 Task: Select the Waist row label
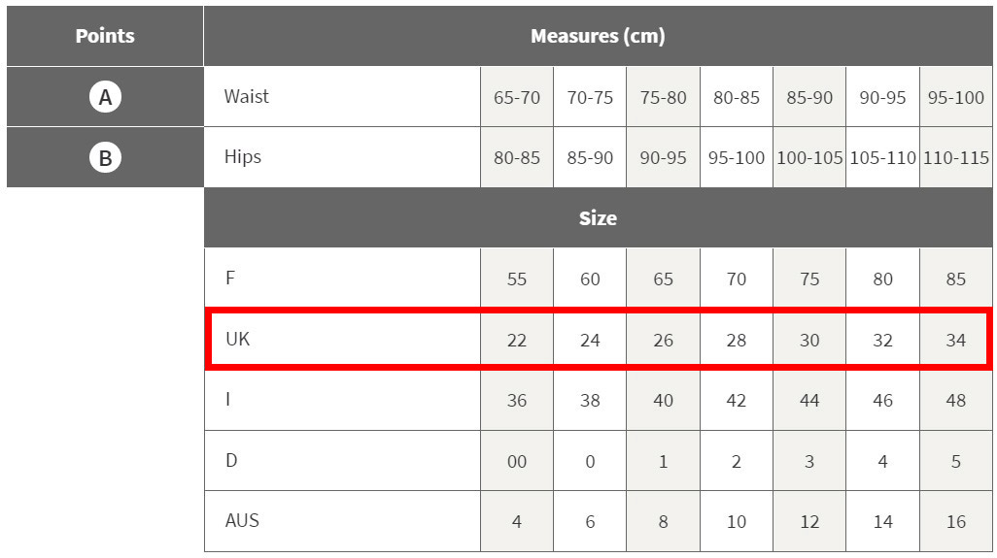(246, 96)
